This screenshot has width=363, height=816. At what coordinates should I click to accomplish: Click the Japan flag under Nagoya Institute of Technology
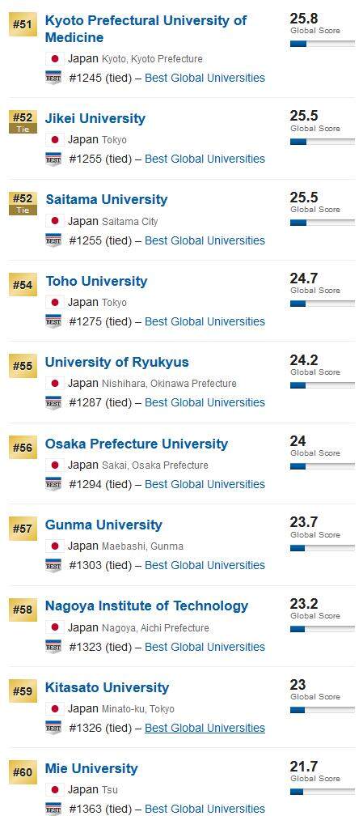(55, 627)
